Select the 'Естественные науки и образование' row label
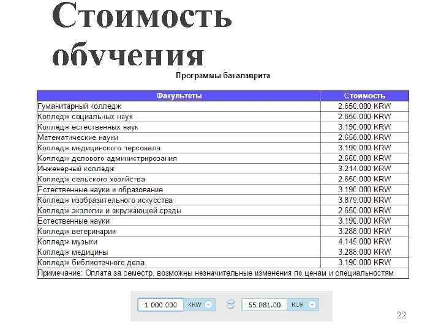Viewport: 441px width, 330px height. [x=100, y=189]
